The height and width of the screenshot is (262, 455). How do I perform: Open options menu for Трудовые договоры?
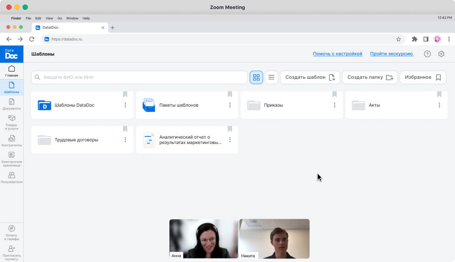click(x=125, y=140)
